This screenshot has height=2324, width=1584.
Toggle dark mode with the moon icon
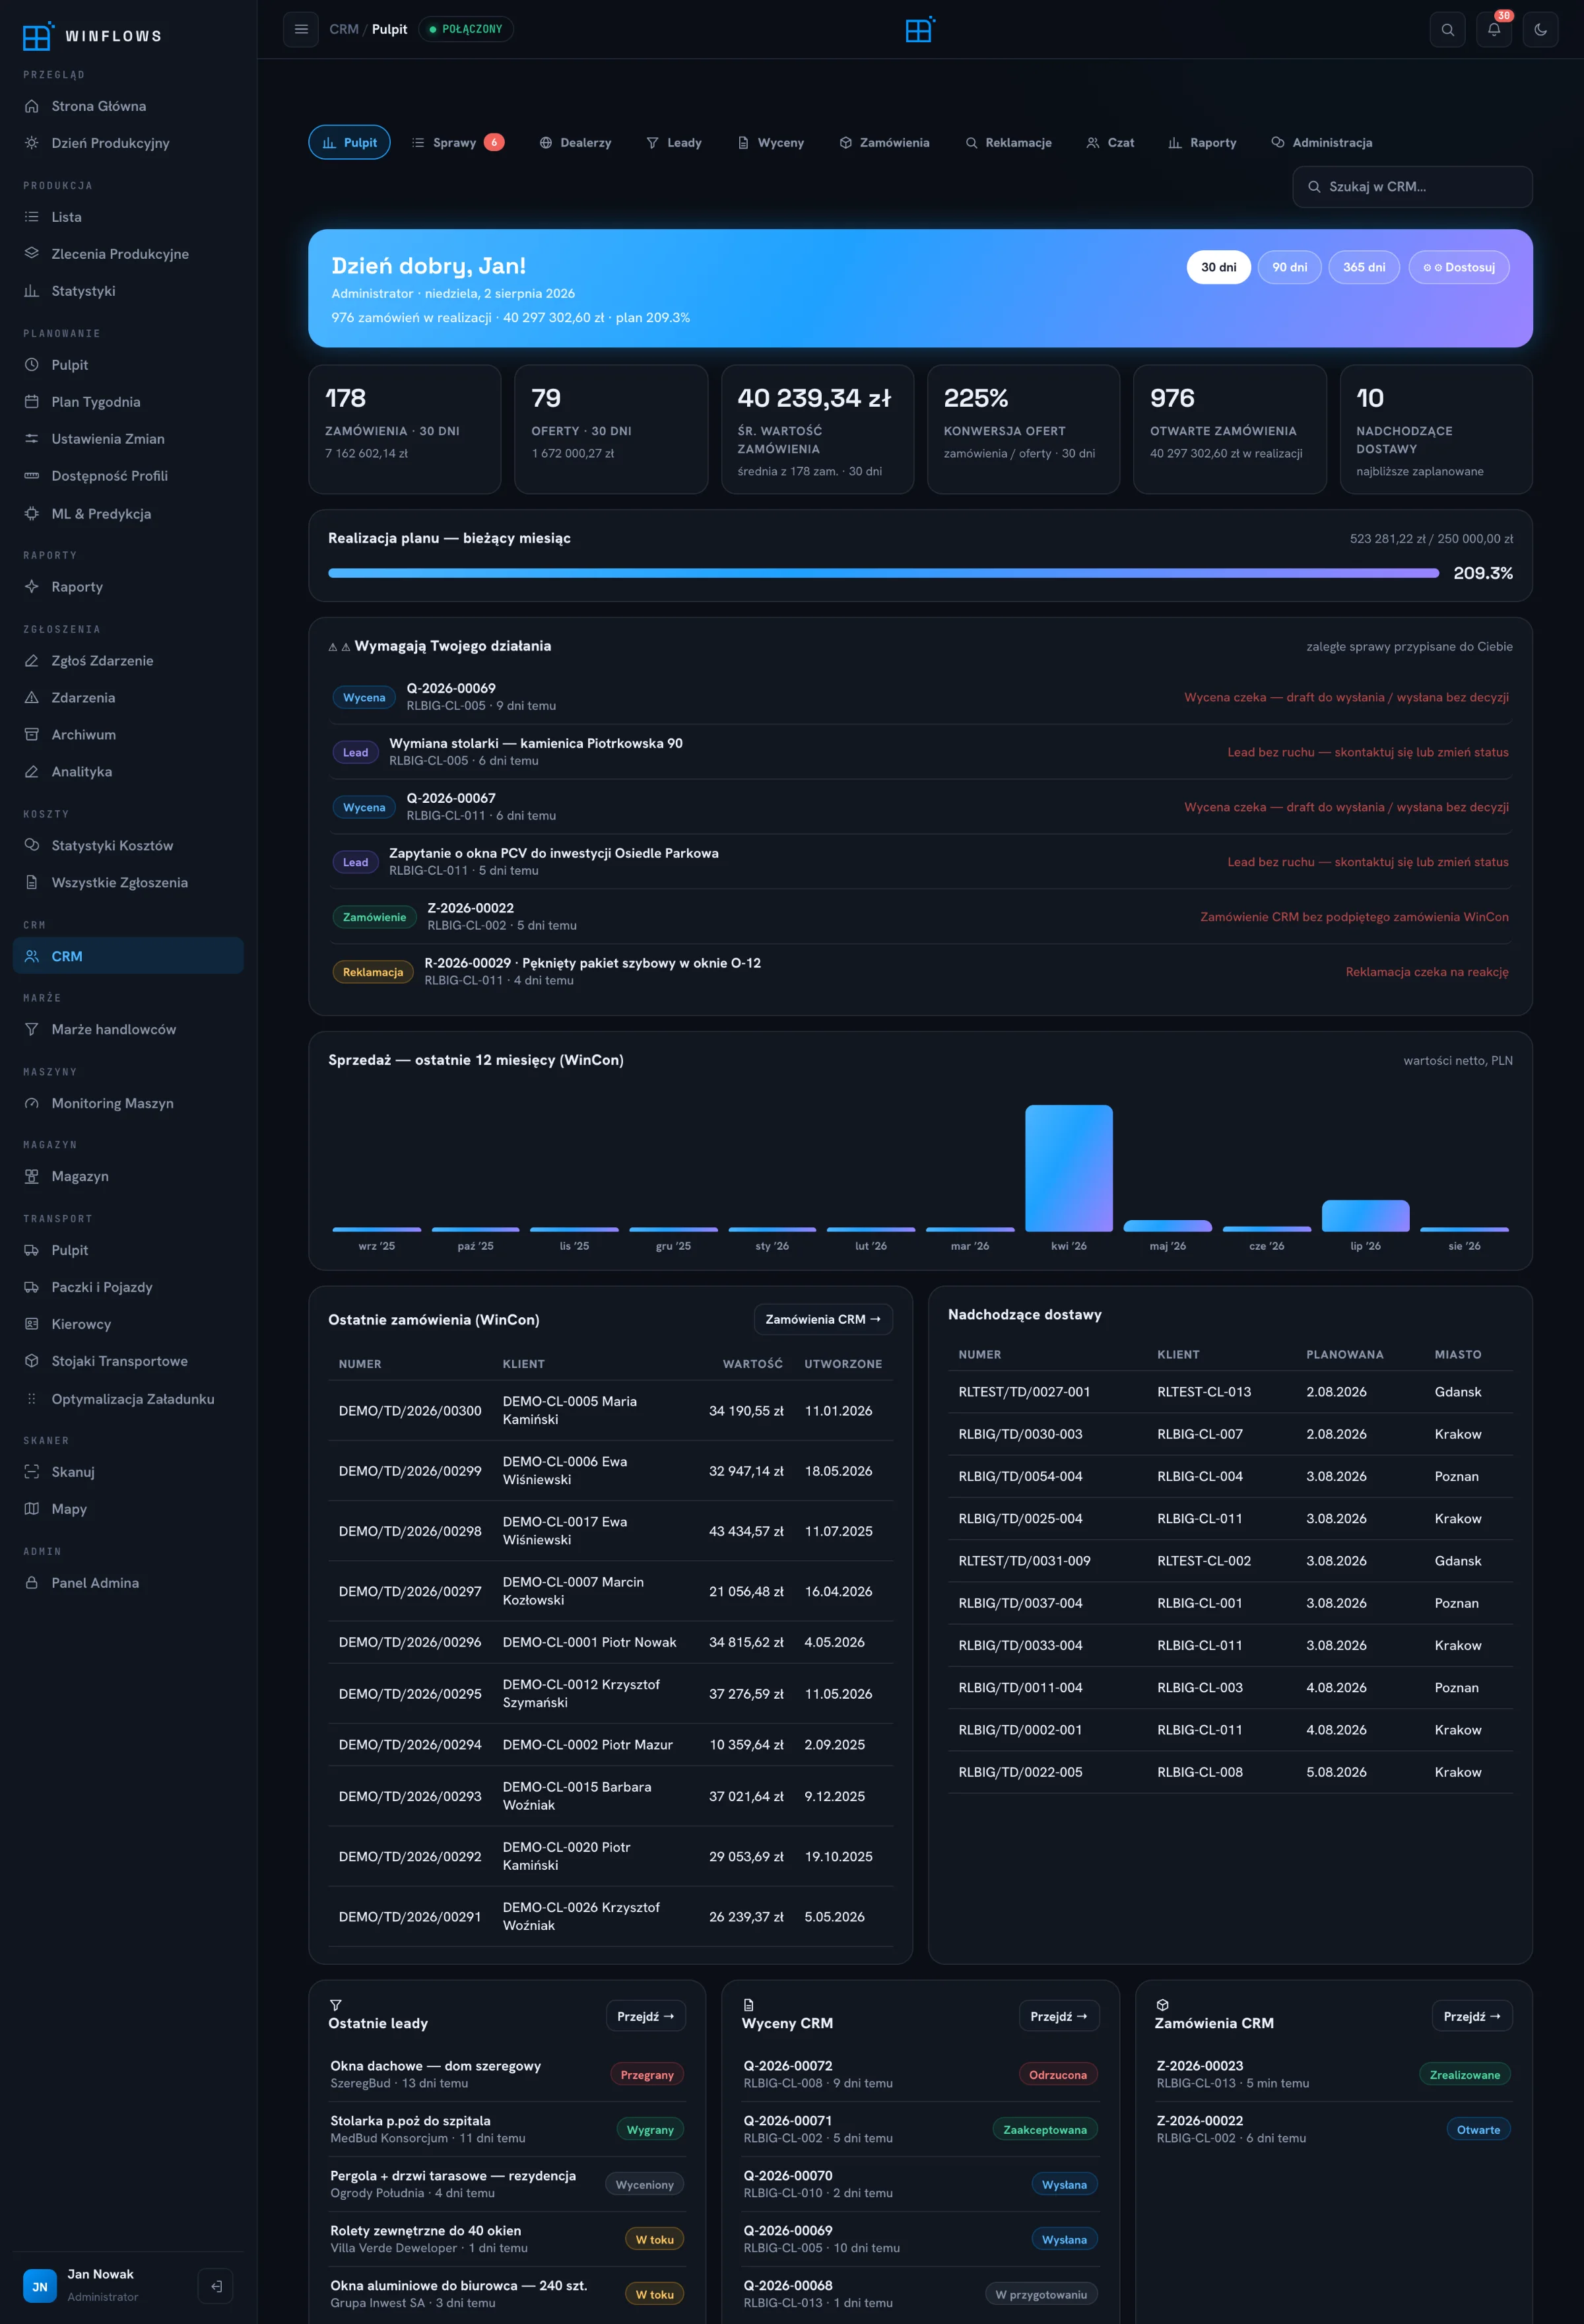coord(1540,29)
